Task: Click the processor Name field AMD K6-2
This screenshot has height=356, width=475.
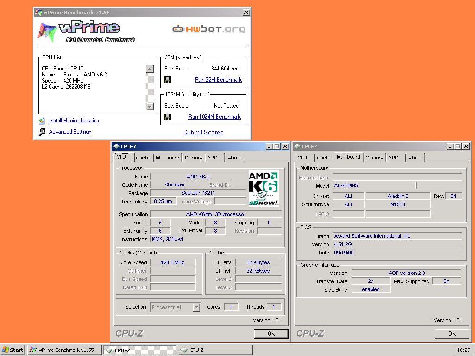Action: coord(198,177)
